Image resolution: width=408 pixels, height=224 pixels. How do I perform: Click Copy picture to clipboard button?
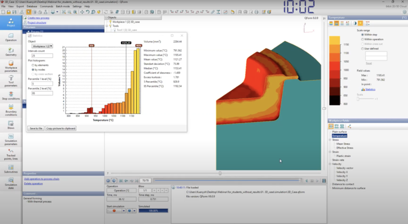tap(61, 128)
